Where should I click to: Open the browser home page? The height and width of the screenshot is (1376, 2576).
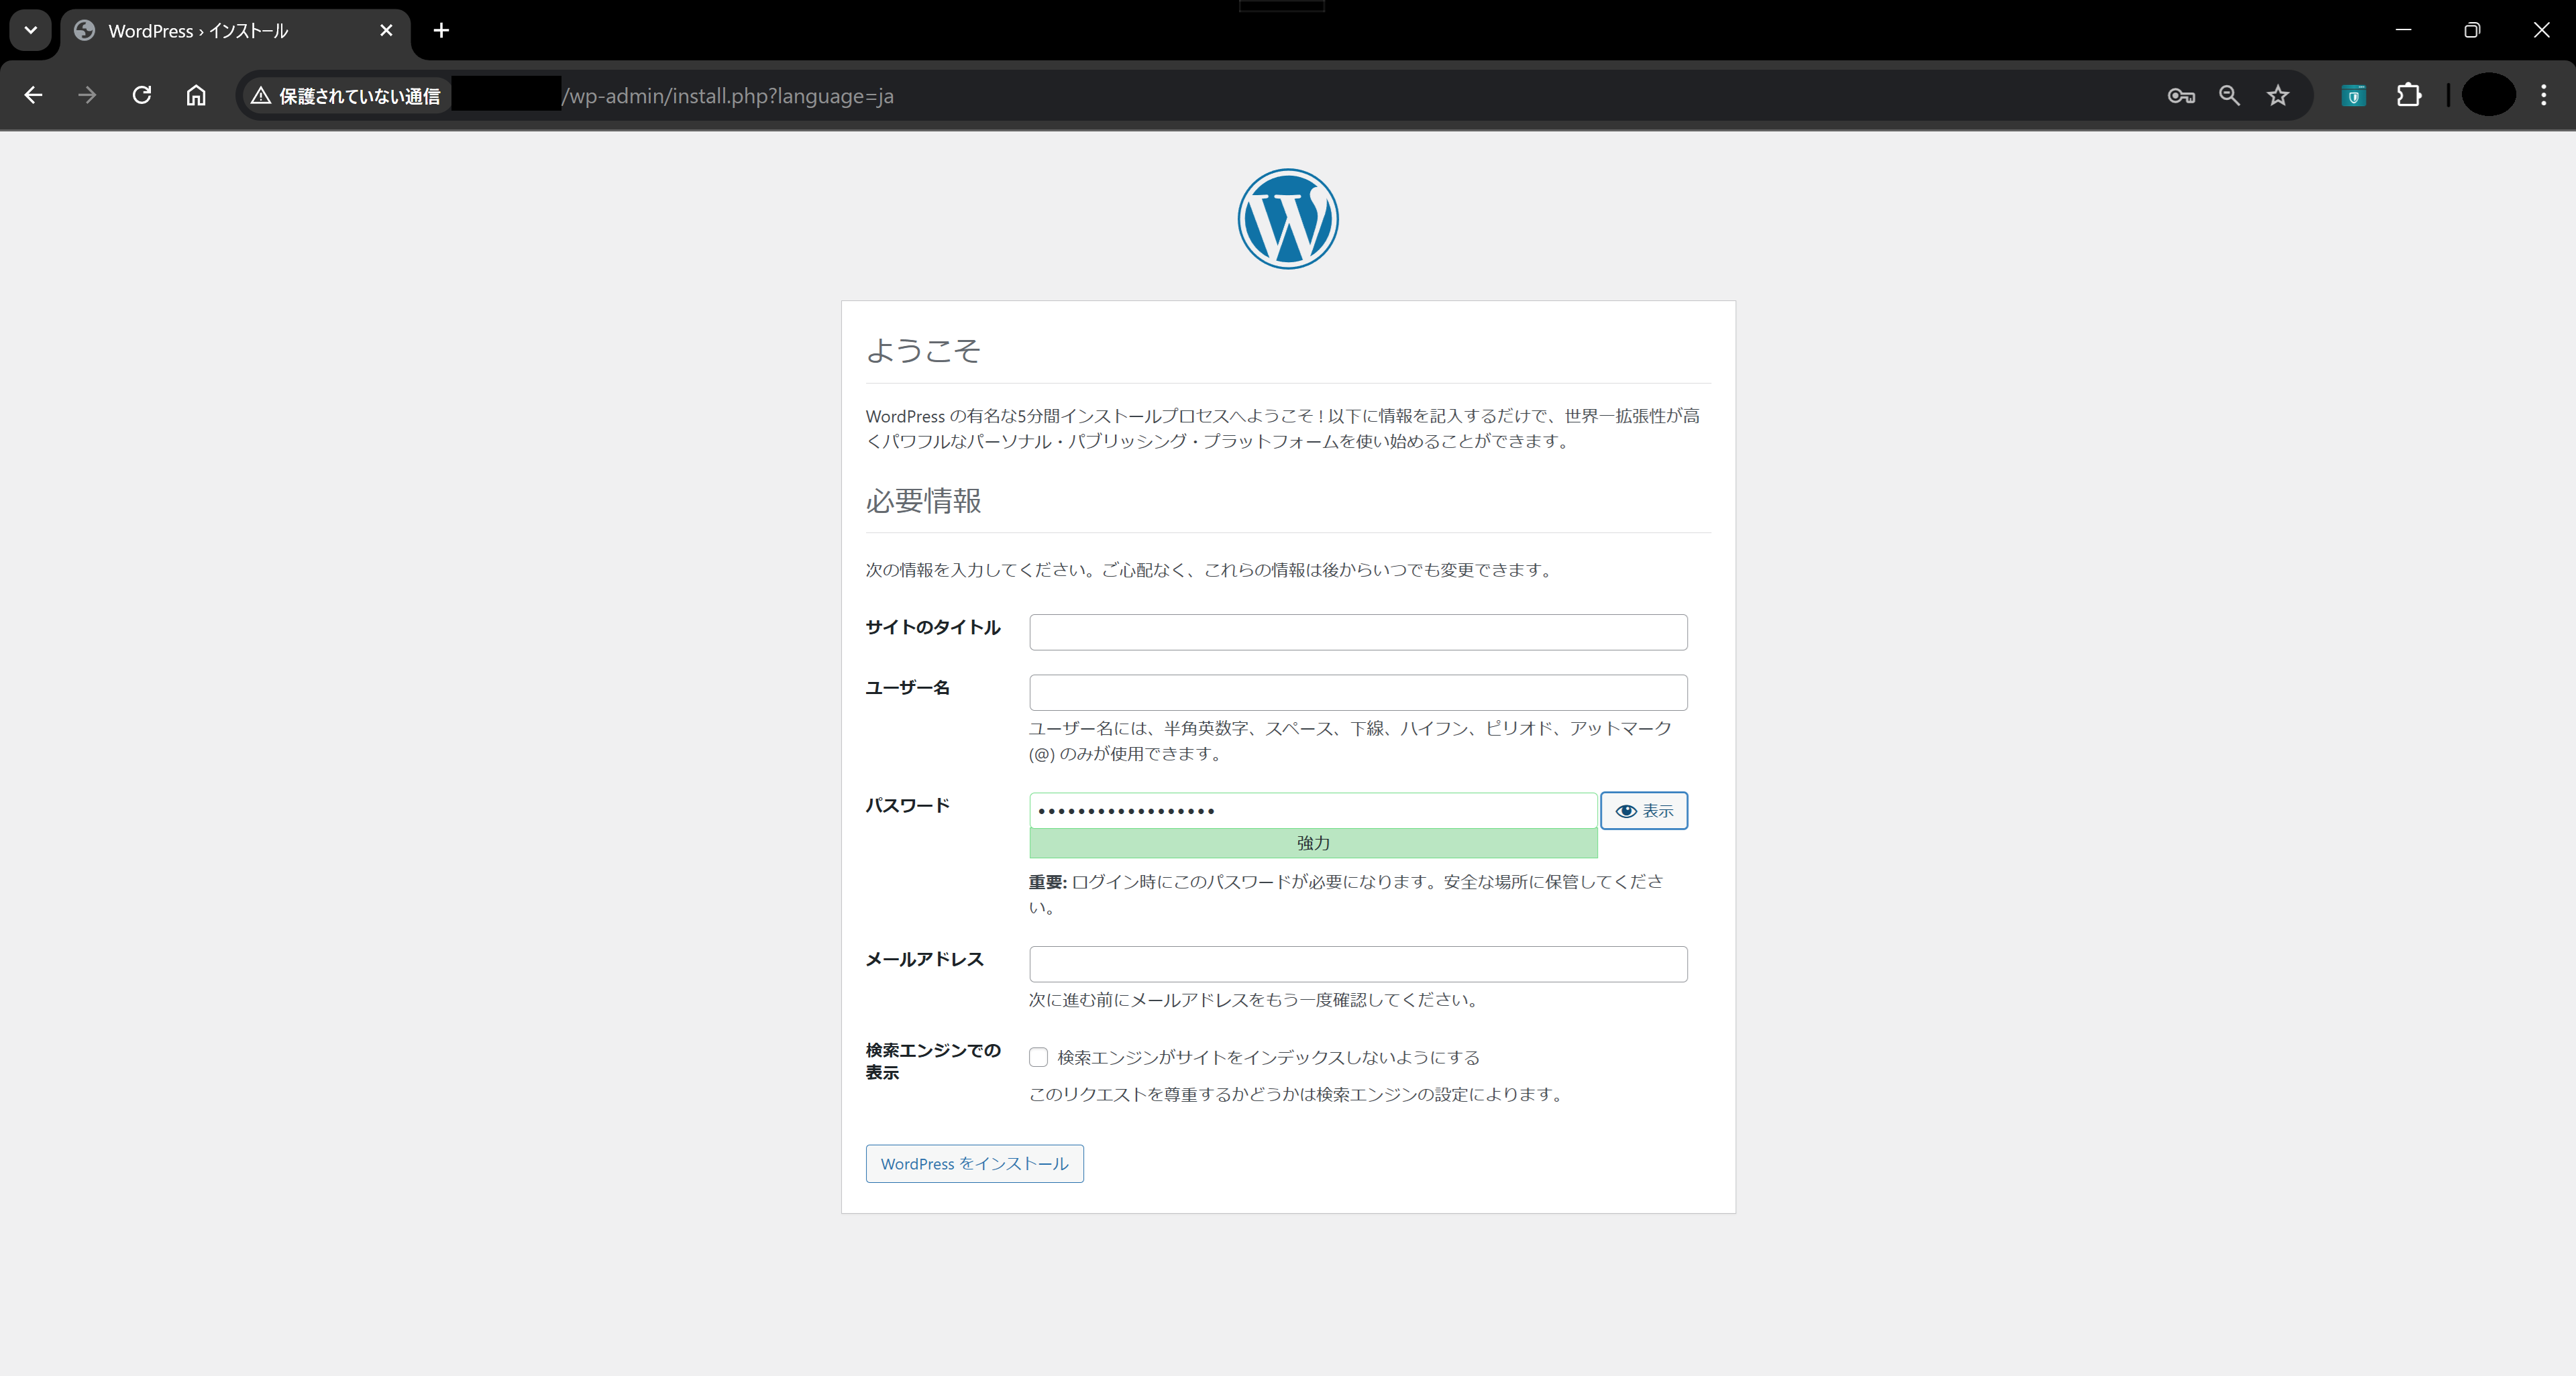(x=196, y=95)
